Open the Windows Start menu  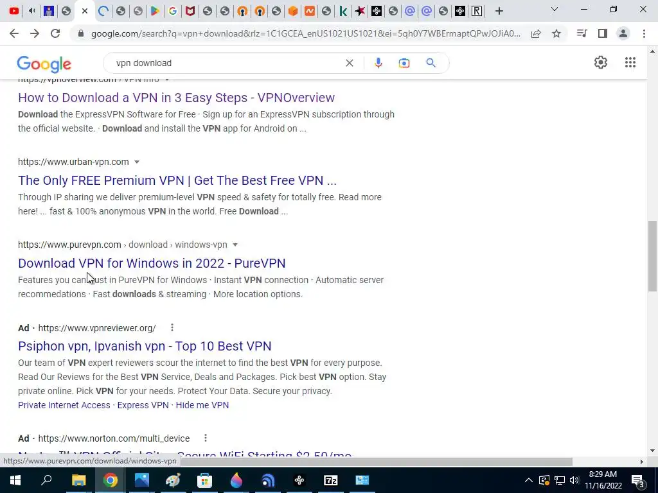(x=15, y=480)
